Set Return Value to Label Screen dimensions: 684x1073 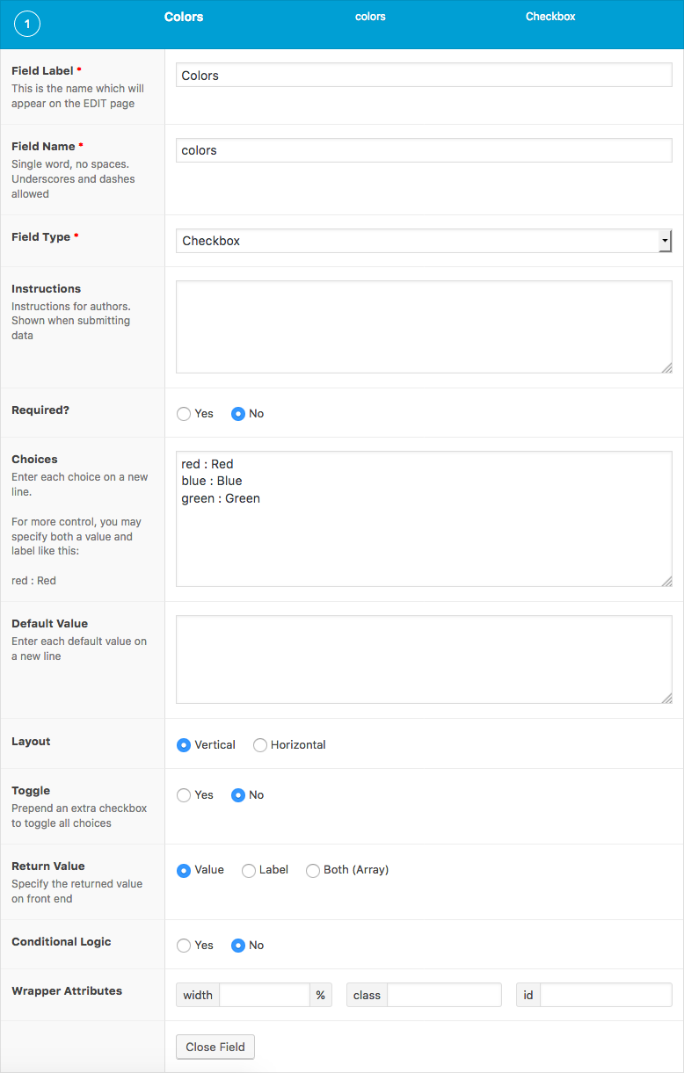click(249, 871)
